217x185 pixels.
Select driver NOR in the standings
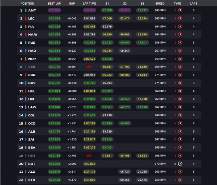(x=32, y=59)
